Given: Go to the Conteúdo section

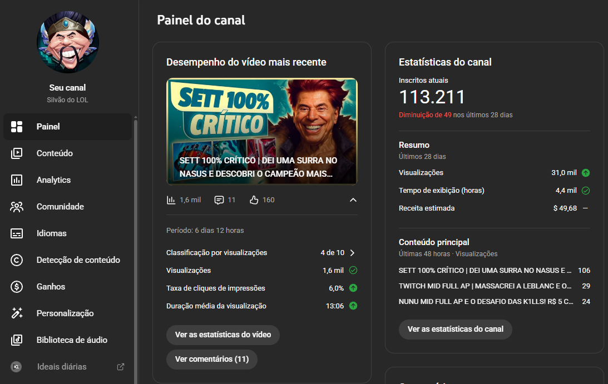Looking at the screenshot, I should click(x=67, y=153).
